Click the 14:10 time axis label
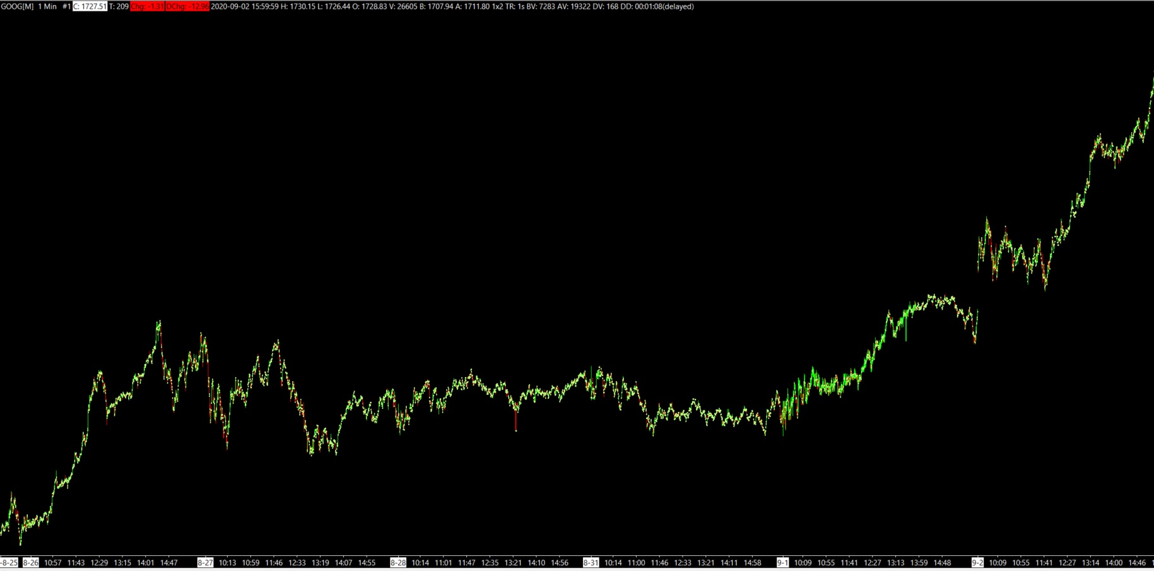Viewport: 1154px width, 571px height. click(536, 563)
